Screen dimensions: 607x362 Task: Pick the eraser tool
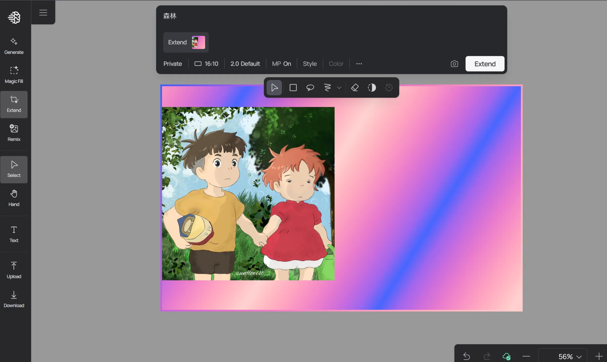coord(355,88)
